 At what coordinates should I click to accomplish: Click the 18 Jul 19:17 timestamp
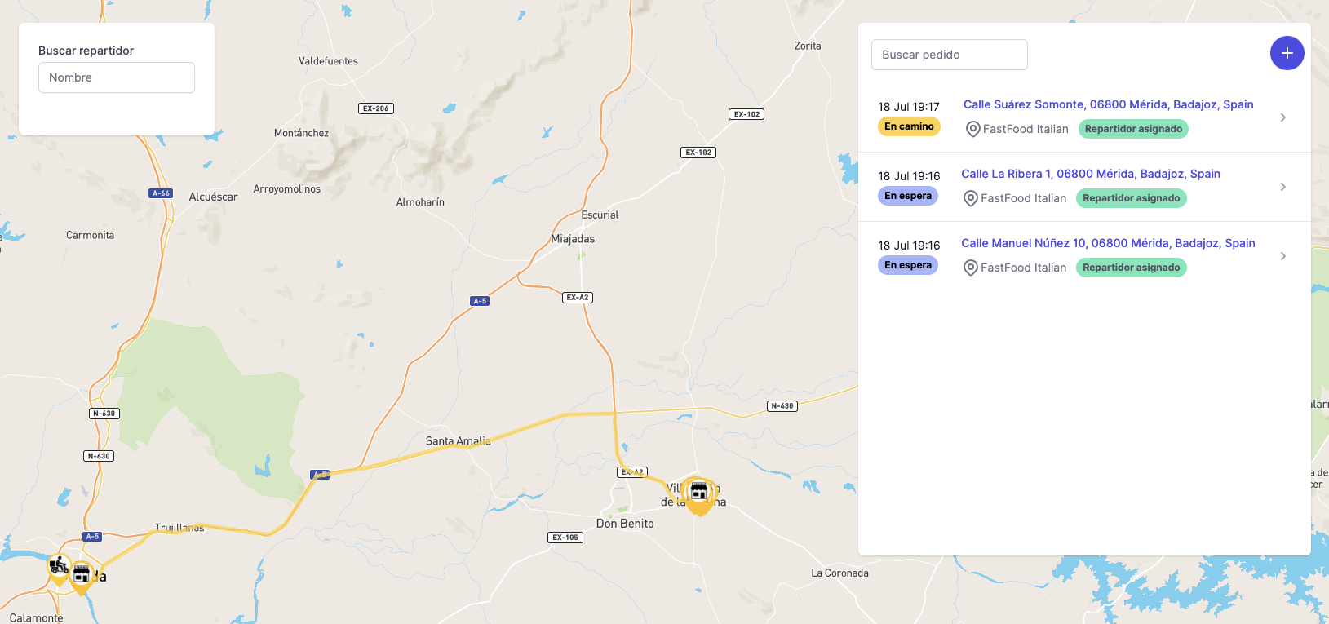click(x=909, y=107)
